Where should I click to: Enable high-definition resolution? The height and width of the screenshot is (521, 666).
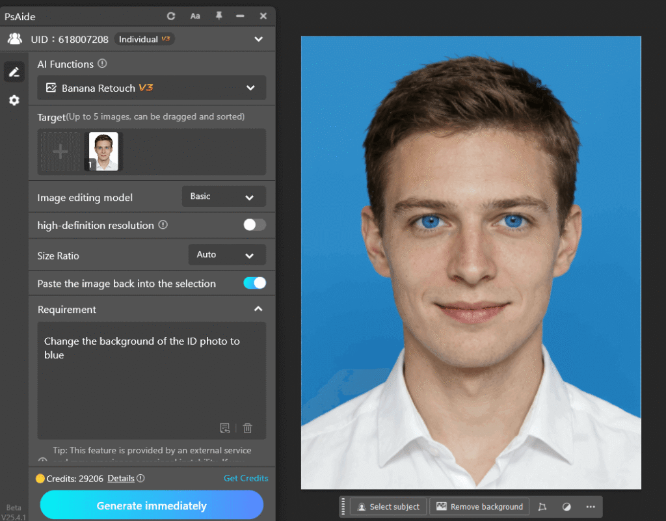coord(254,224)
